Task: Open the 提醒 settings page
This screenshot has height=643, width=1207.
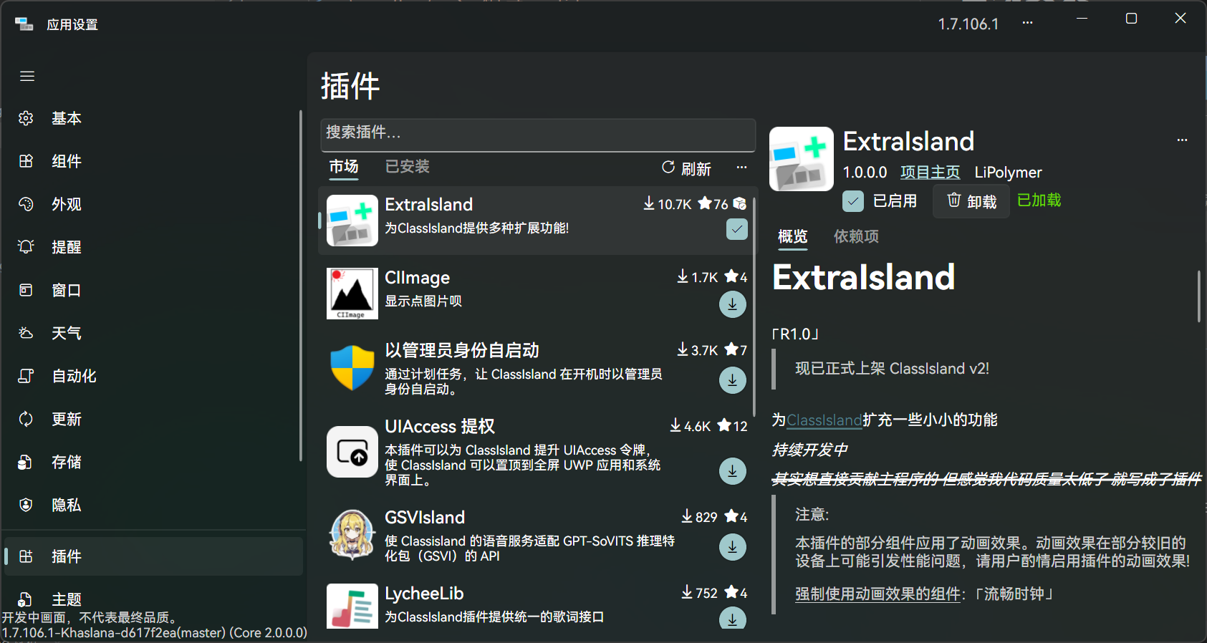Action: point(153,247)
